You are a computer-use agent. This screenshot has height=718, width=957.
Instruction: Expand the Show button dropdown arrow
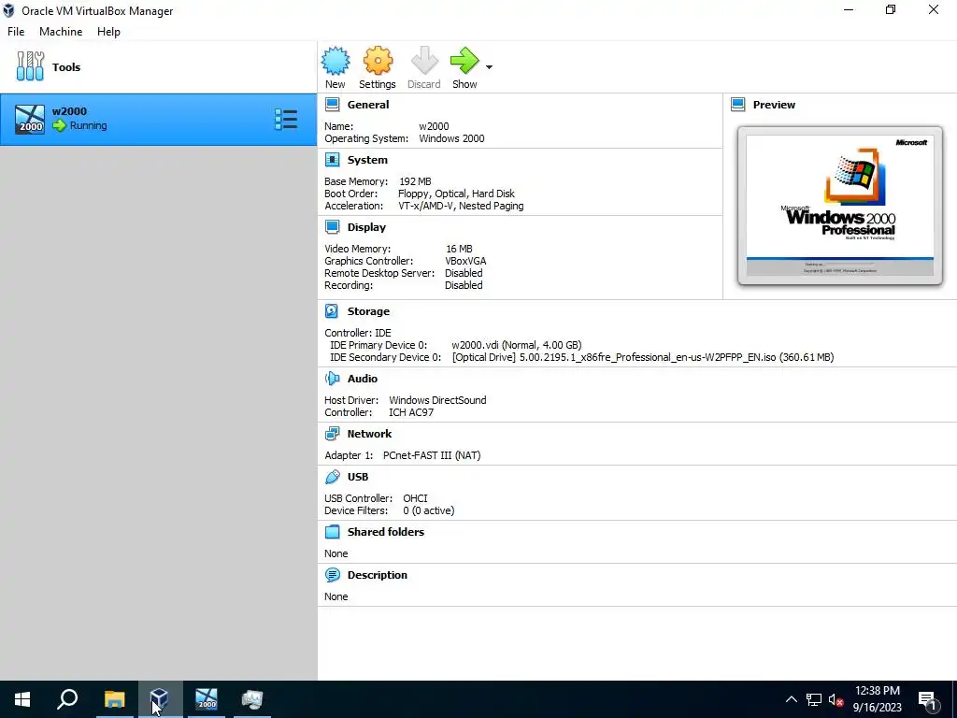pyautogui.click(x=489, y=67)
